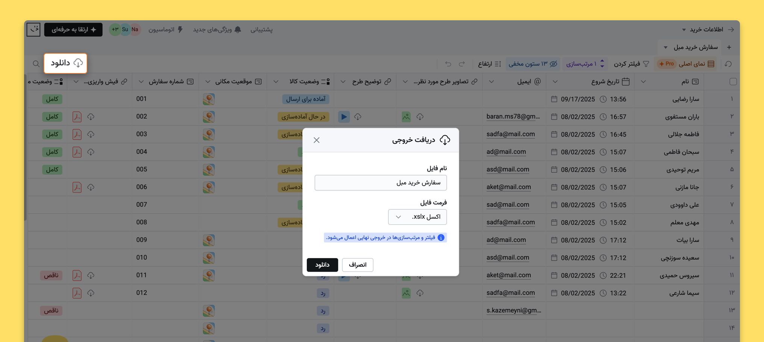
Task: Open پشتیبانی support menu
Action: click(x=262, y=30)
